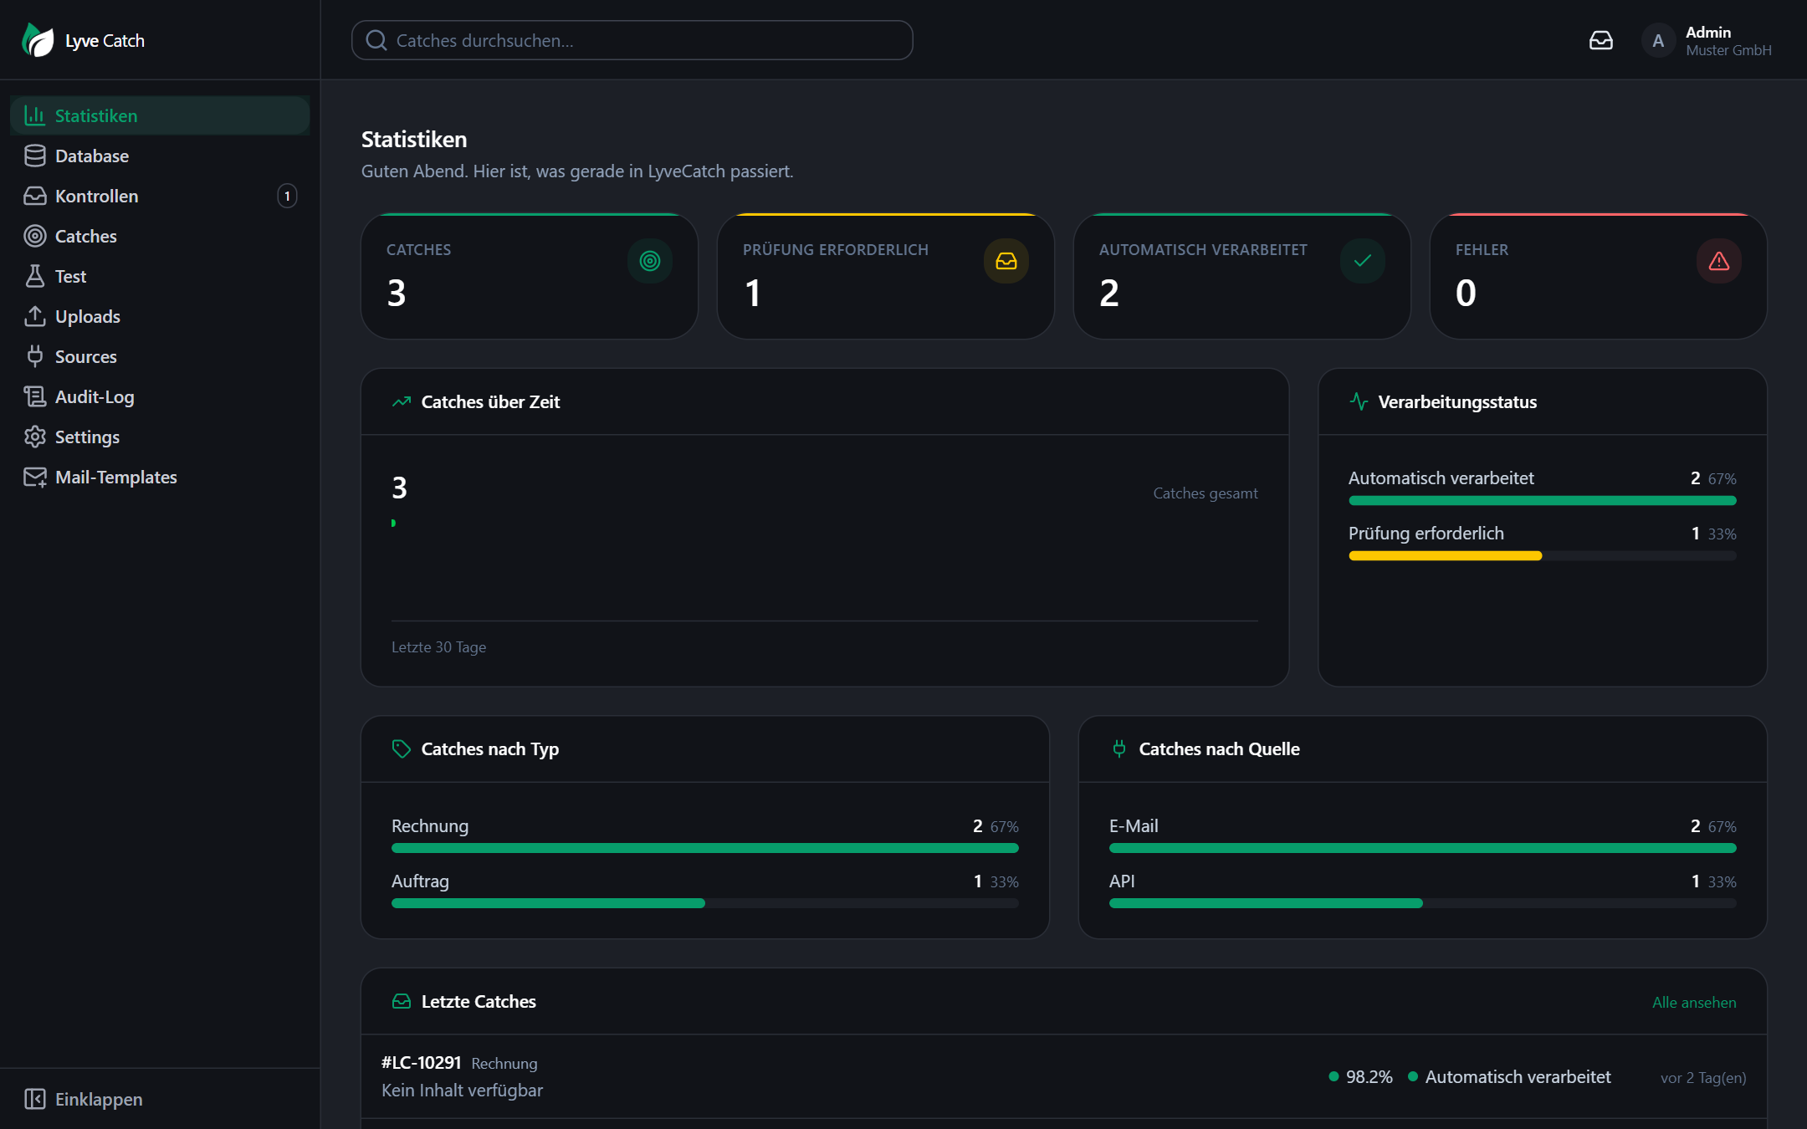
Task: Click the search magnifier icon
Action: (x=376, y=40)
